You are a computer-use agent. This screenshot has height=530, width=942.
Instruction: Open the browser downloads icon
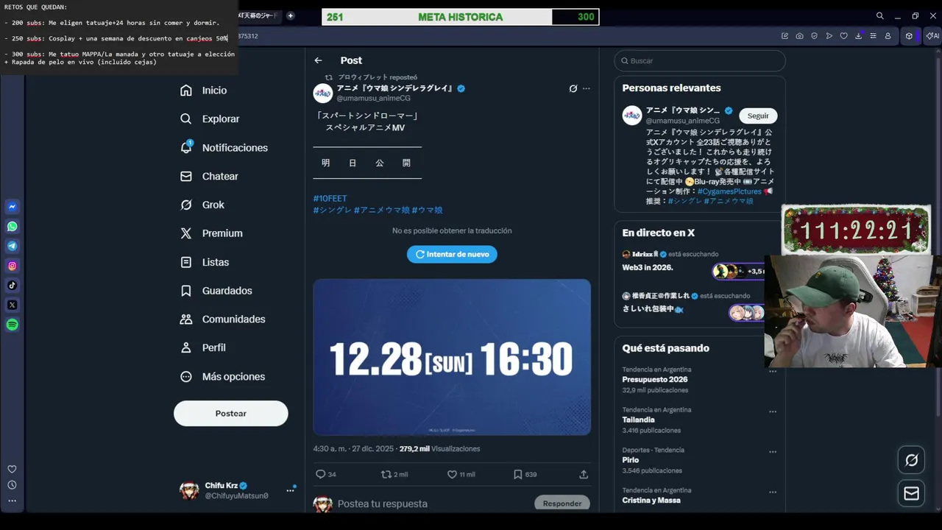(x=858, y=36)
